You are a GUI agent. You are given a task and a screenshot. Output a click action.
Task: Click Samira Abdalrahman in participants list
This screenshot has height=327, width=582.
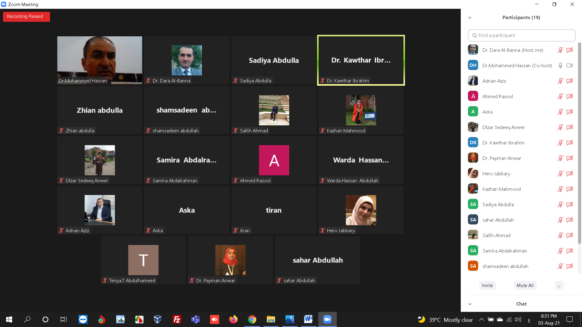(x=505, y=251)
